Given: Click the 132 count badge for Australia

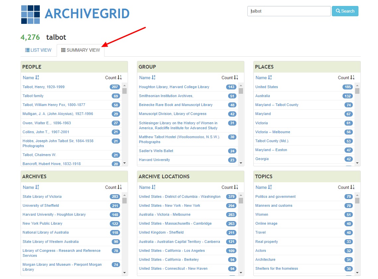Looking at the screenshot, I should pos(347,96).
